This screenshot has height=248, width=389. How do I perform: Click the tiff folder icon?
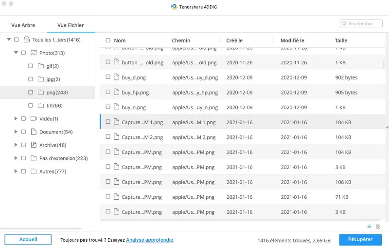point(41,105)
